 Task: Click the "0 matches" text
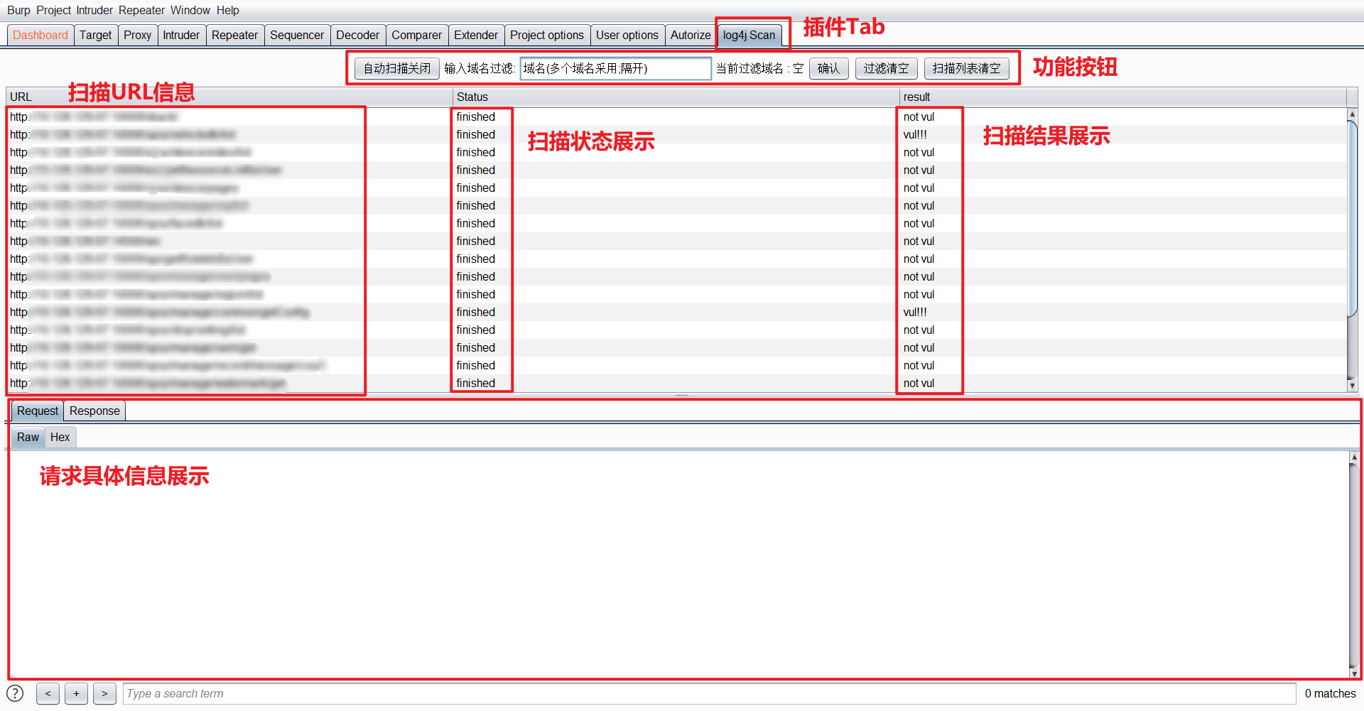[1330, 694]
